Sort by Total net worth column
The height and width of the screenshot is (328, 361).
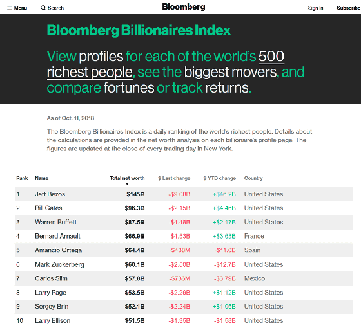click(x=127, y=178)
